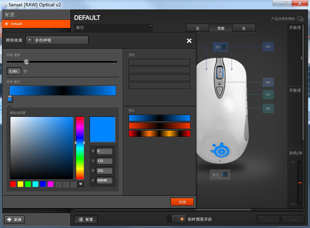
Task: Open the swatch palette dropdown arrow
Action: 80,184
